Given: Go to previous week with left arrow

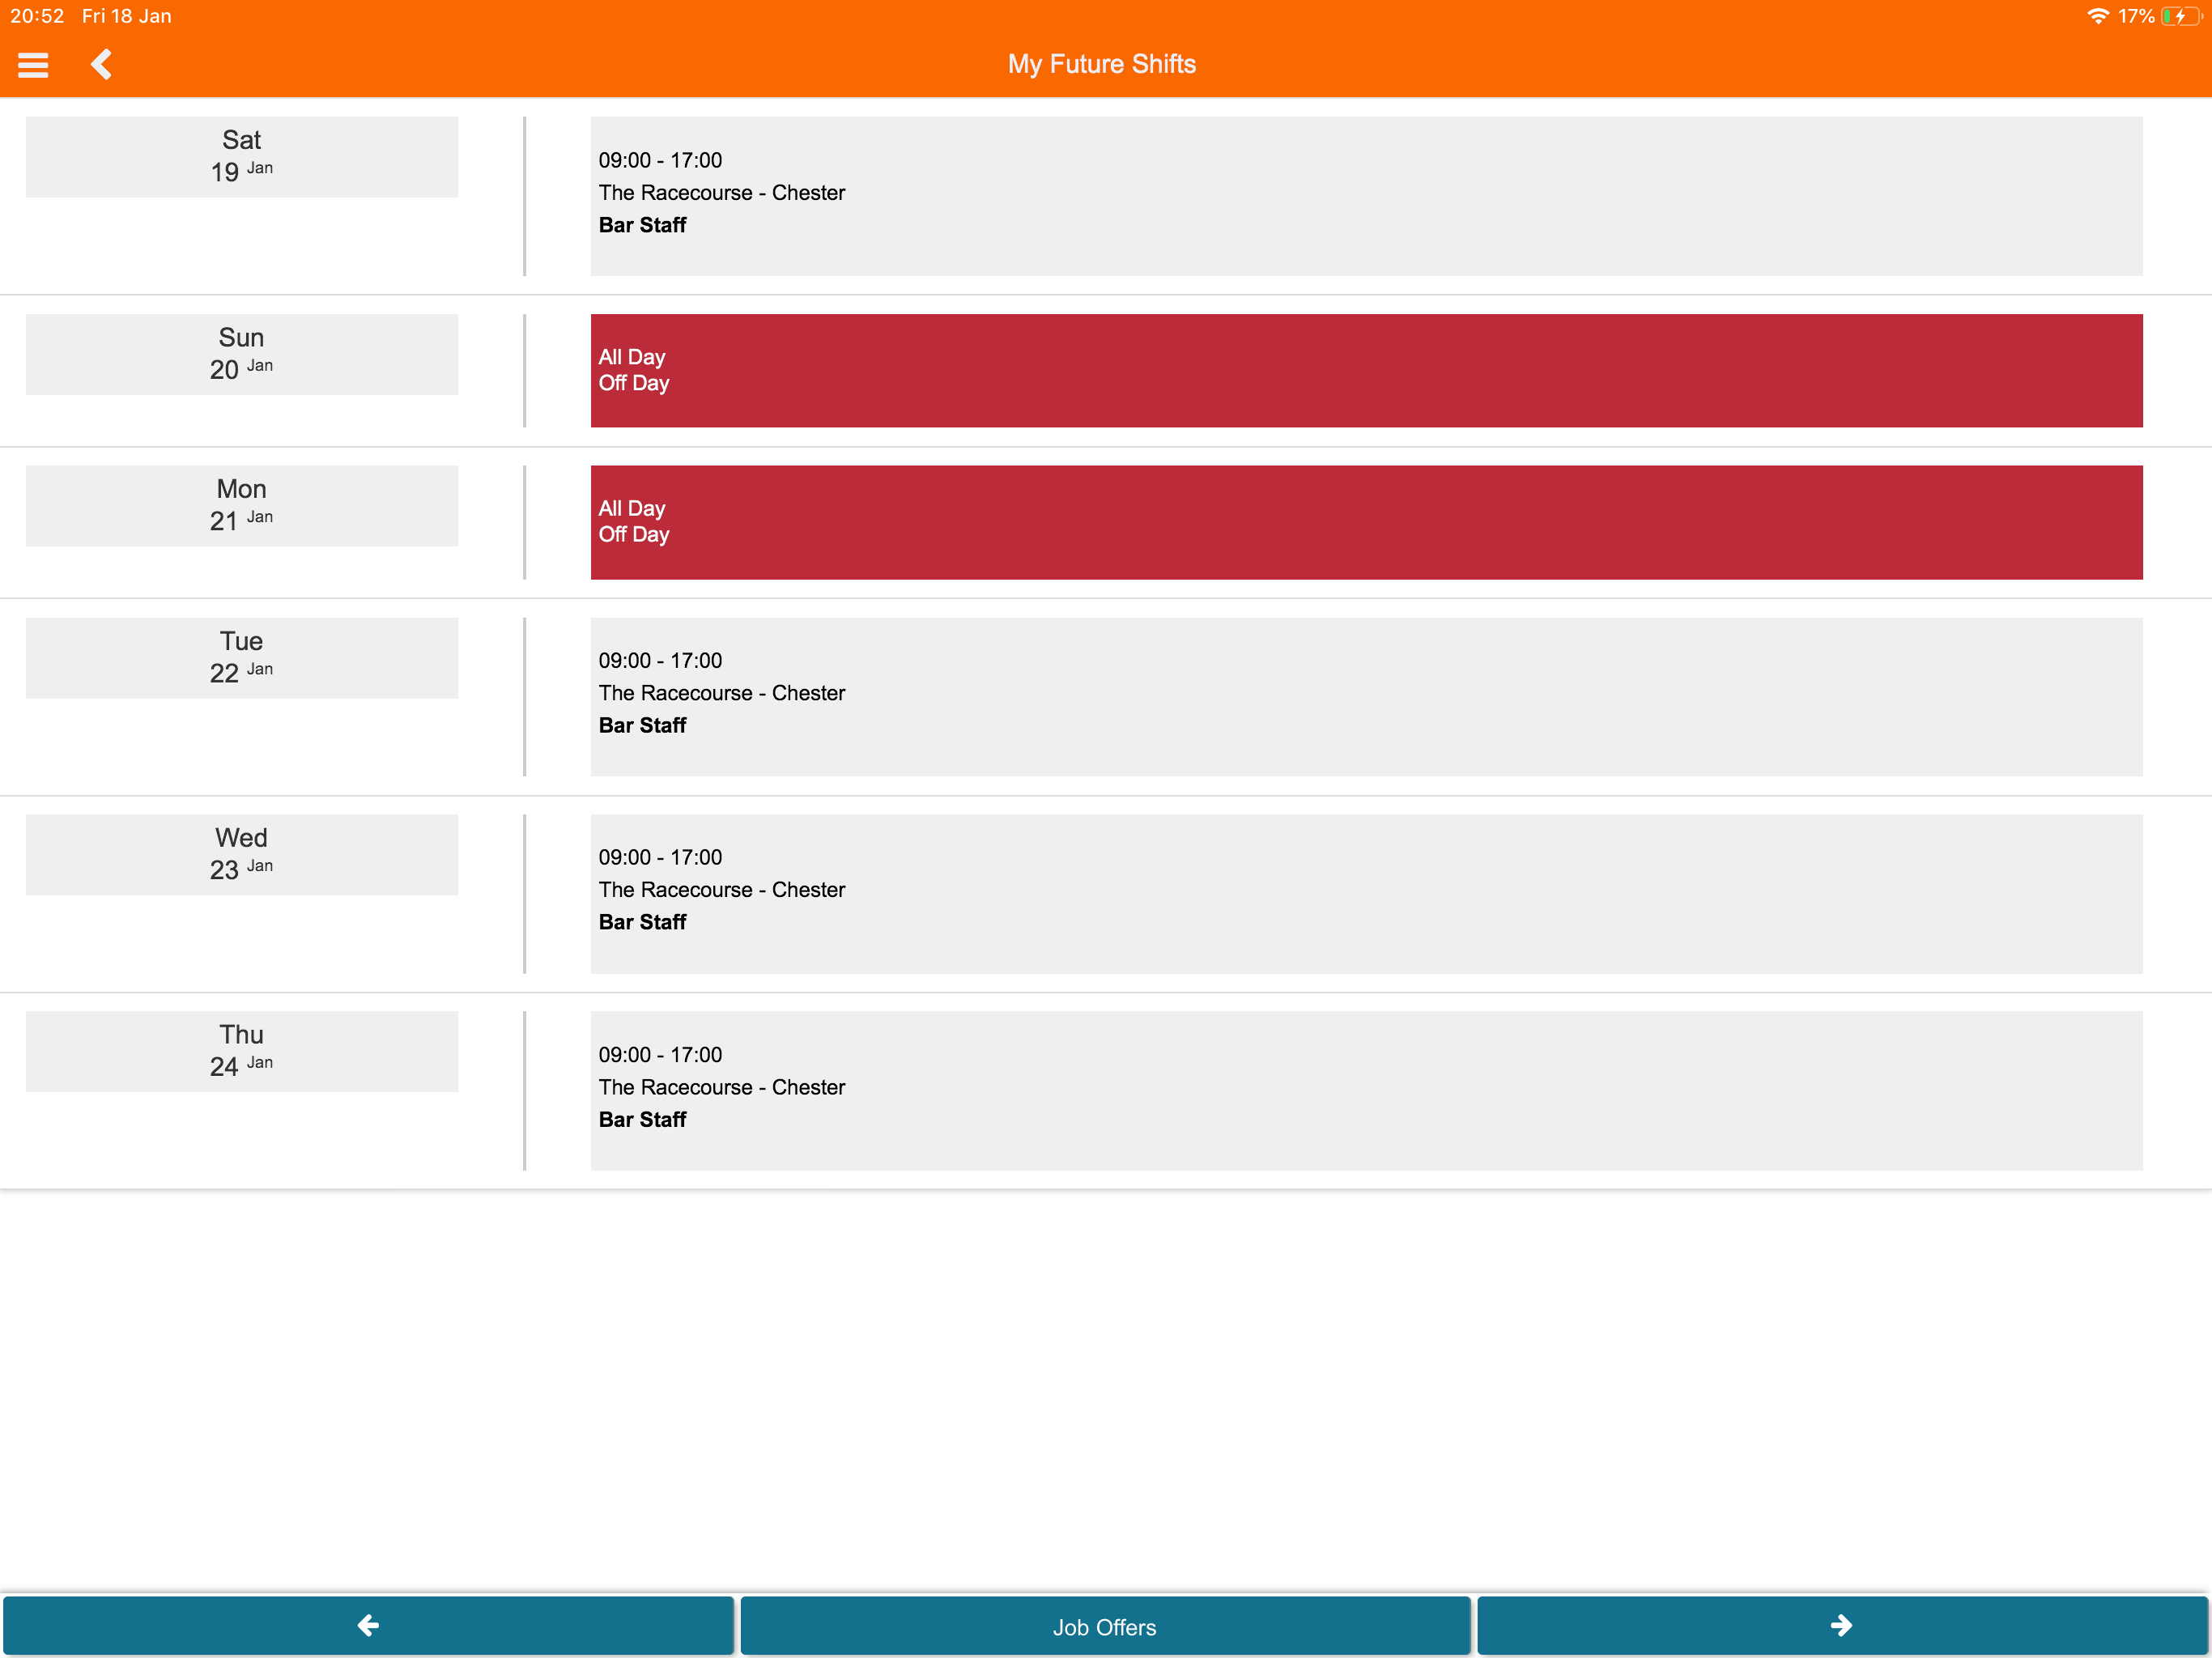Looking at the screenshot, I should (368, 1625).
